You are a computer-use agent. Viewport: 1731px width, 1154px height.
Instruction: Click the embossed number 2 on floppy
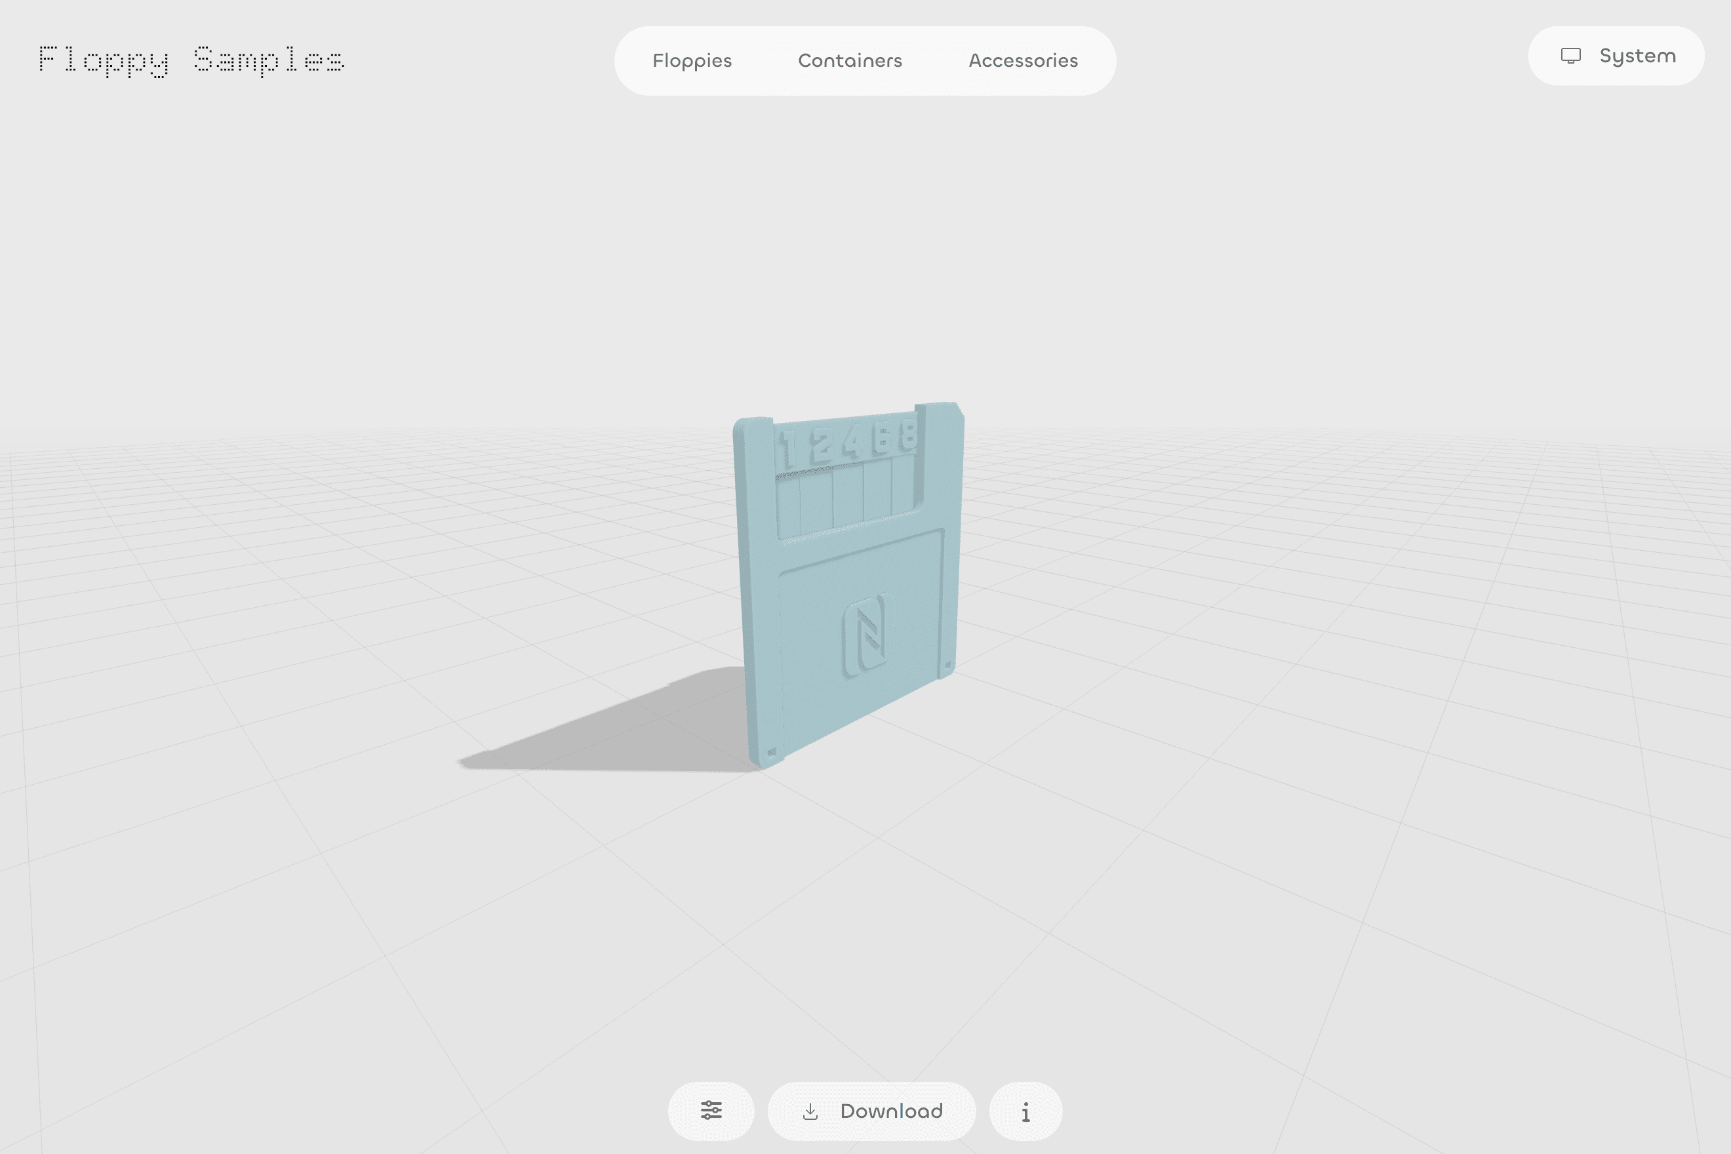[x=822, y=445]
